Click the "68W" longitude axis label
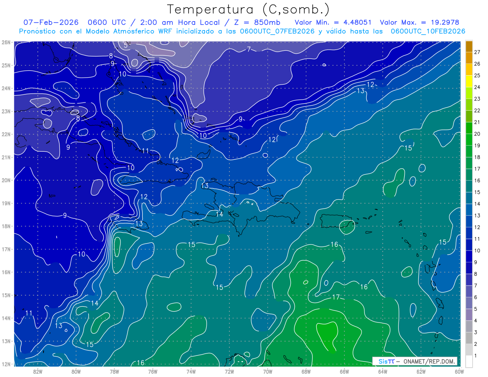The image size is (488, 377). coord(306,371)
